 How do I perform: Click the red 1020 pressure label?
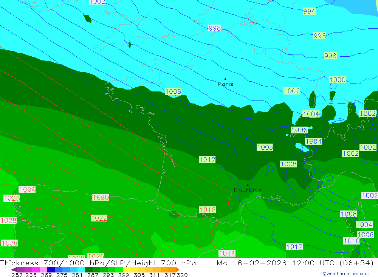coord(101,197)
